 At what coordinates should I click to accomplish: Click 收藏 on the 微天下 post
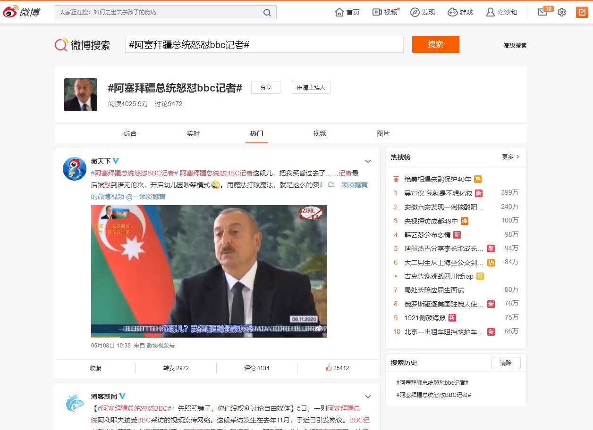[x=95, y=368]
